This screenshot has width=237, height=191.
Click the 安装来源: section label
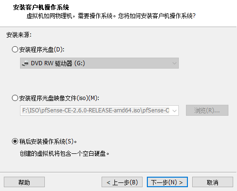click(19, 35)
